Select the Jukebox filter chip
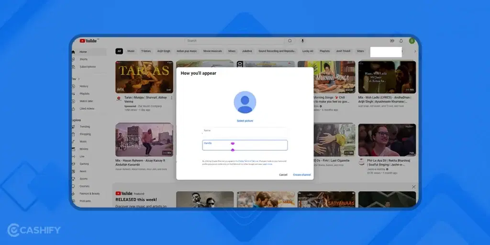The width and height of the screenshot is (490, 245). (247, 51)
